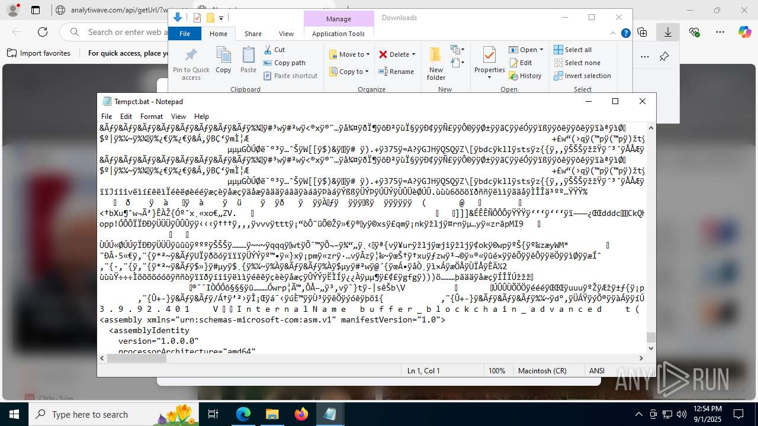The height and width of the screenshot is (426, 758).
Task: Open Edge Settings and more menu
Action: pyautogui.click(x=720, y=32)
